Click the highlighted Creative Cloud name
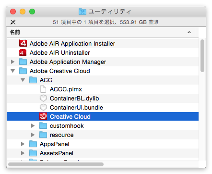Image resolution: width=212 pixels, height=174 pixels. tap(70, 117)
